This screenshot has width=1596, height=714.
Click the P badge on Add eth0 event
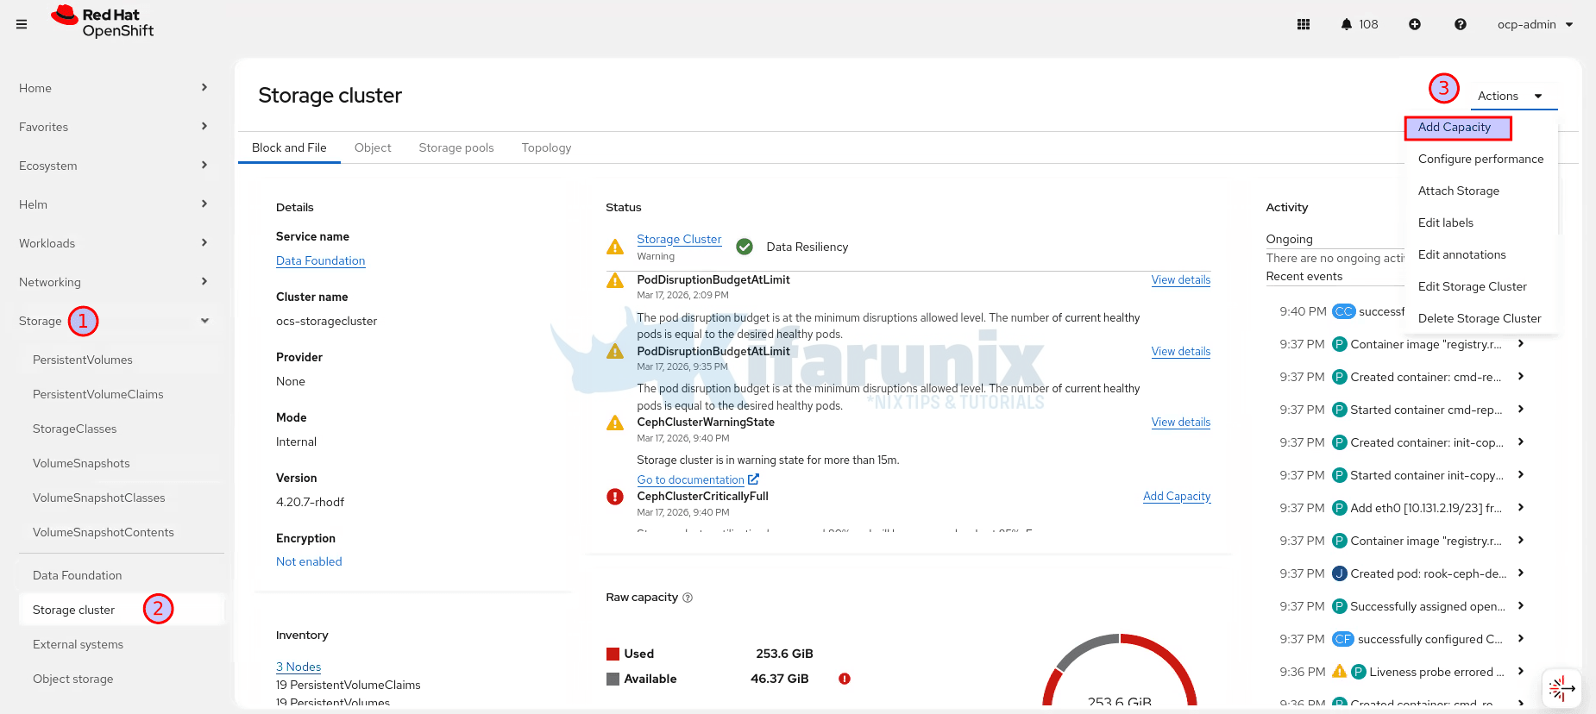1340,508
